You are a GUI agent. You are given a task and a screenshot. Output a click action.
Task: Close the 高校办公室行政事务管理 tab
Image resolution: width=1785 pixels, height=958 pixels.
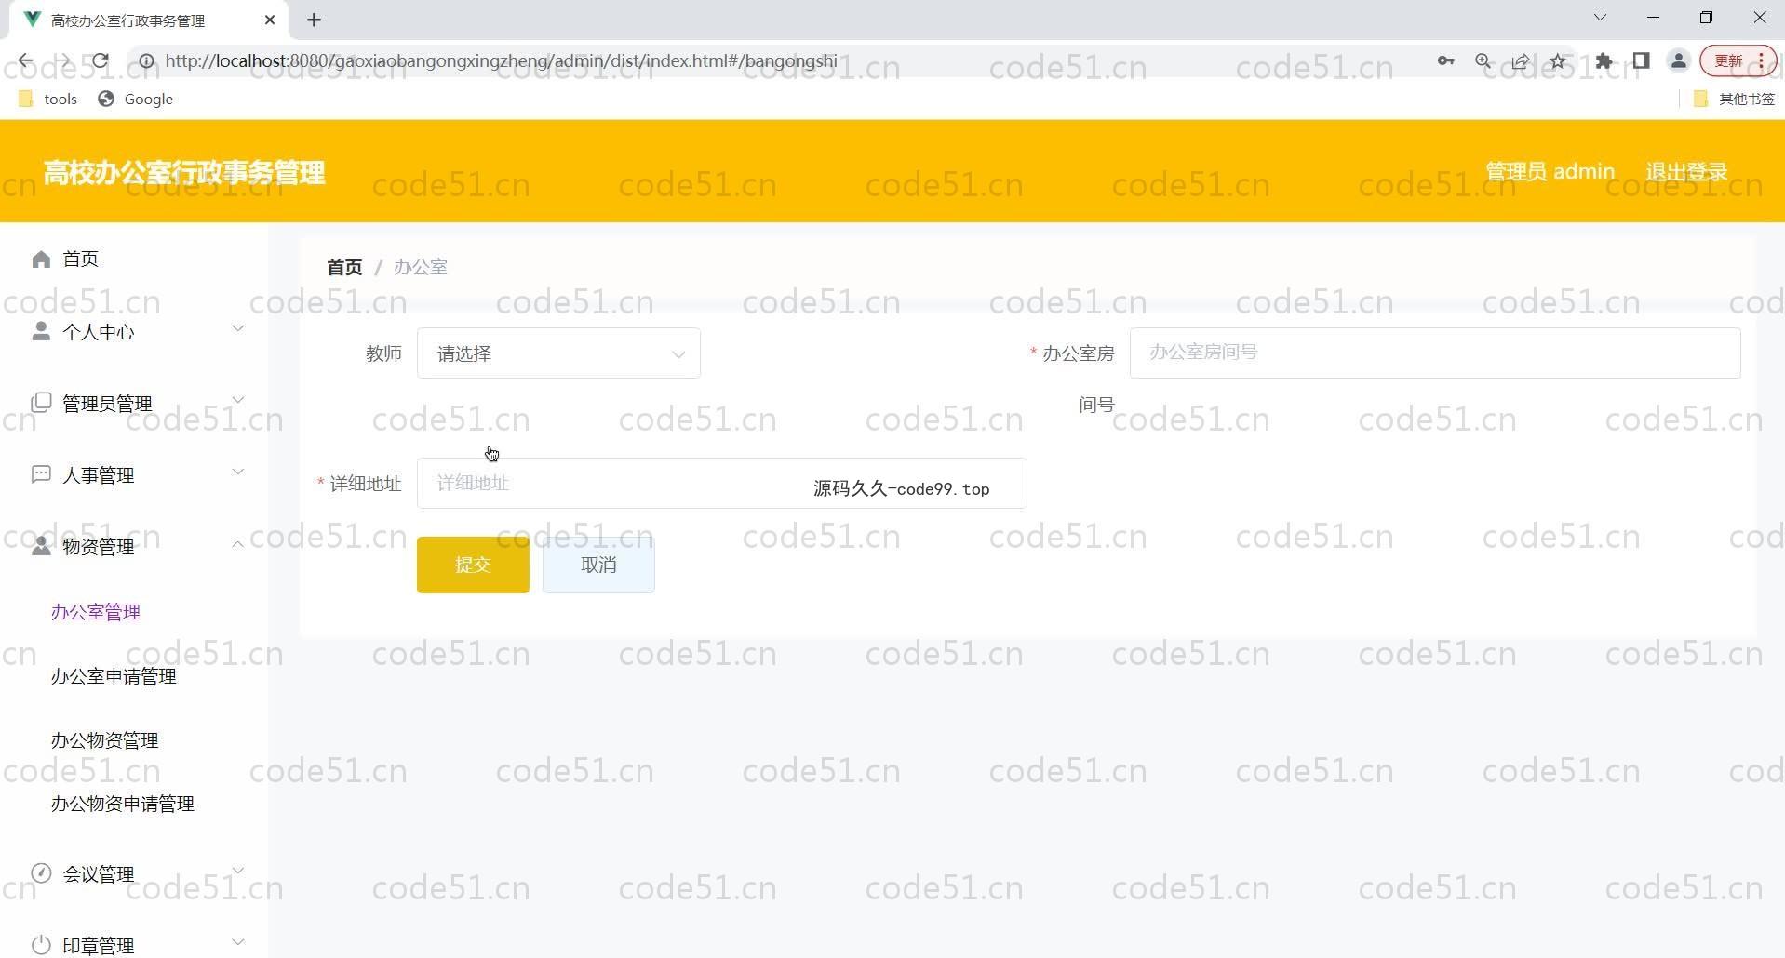[x=270, y=20]
